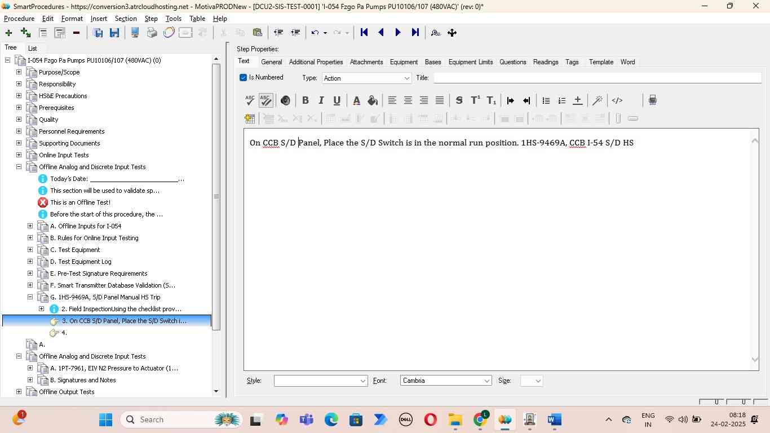Click the outdent step icon in main toolbar
This screenshot has width=770, height=433.
[x=278, y=33]
